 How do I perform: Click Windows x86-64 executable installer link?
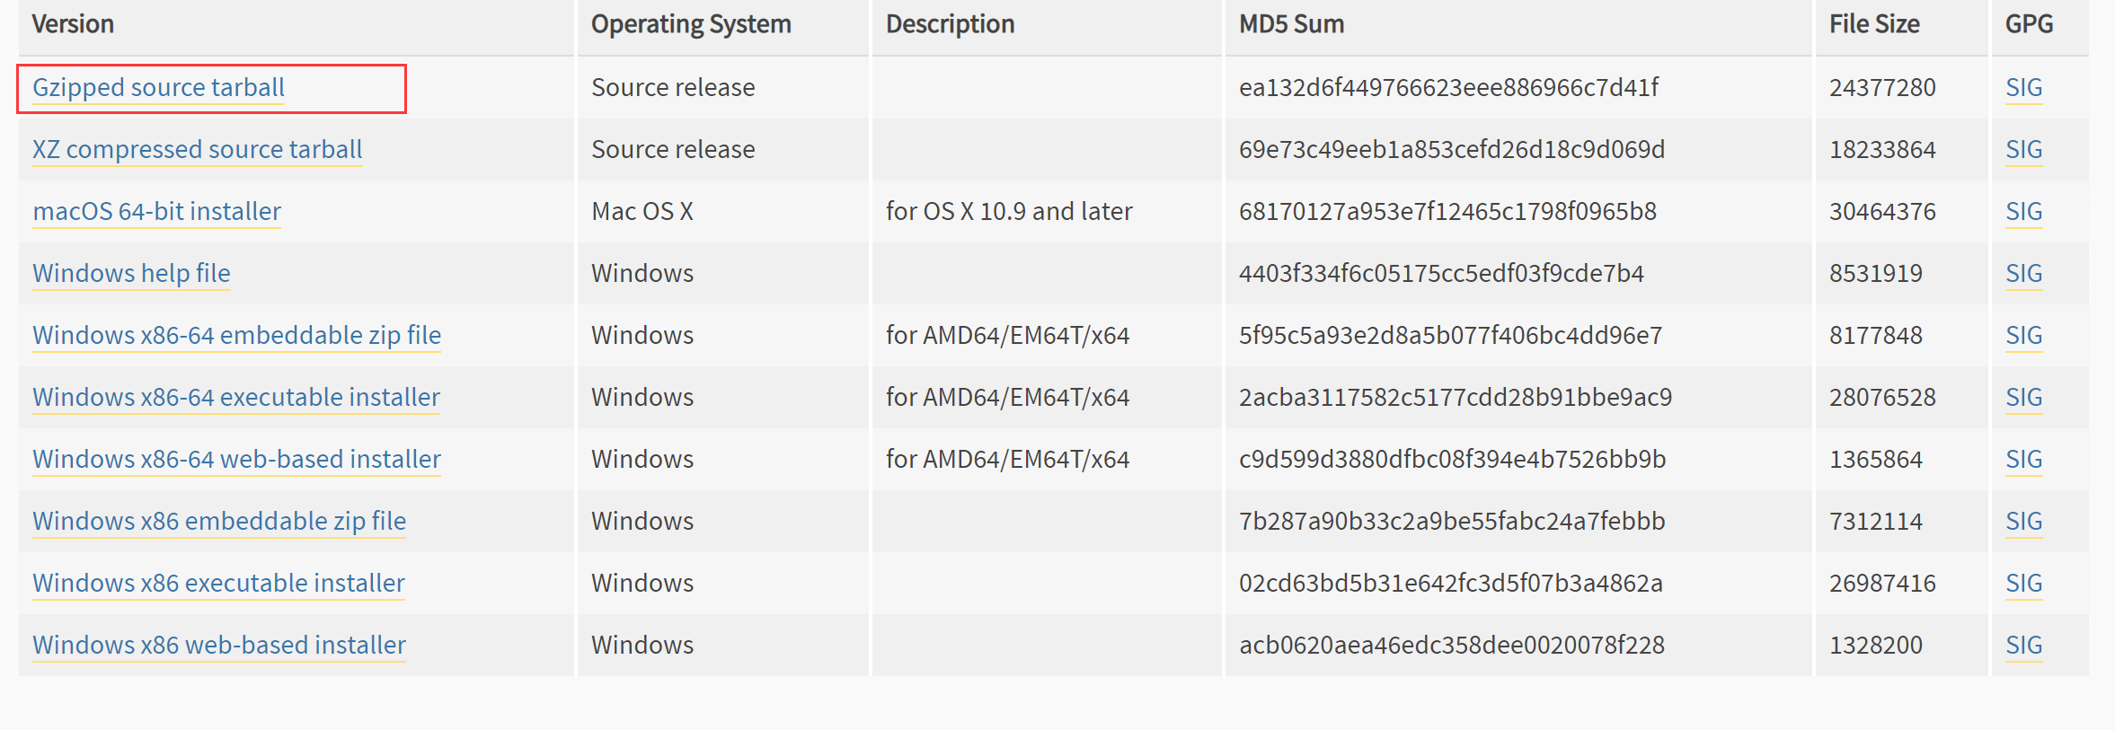[235, 398]
